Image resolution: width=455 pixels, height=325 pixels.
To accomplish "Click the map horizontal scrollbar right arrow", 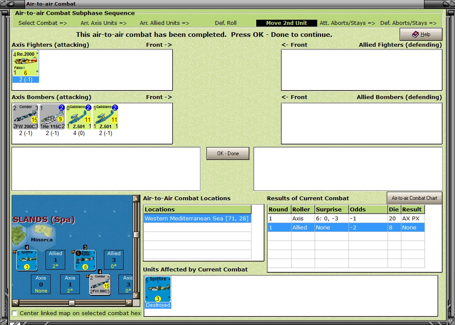I will [x=129, y=303].
